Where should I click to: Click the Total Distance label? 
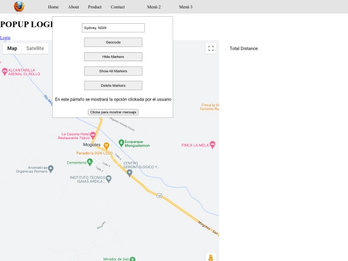pyautogui.click(x=244, y=48)
